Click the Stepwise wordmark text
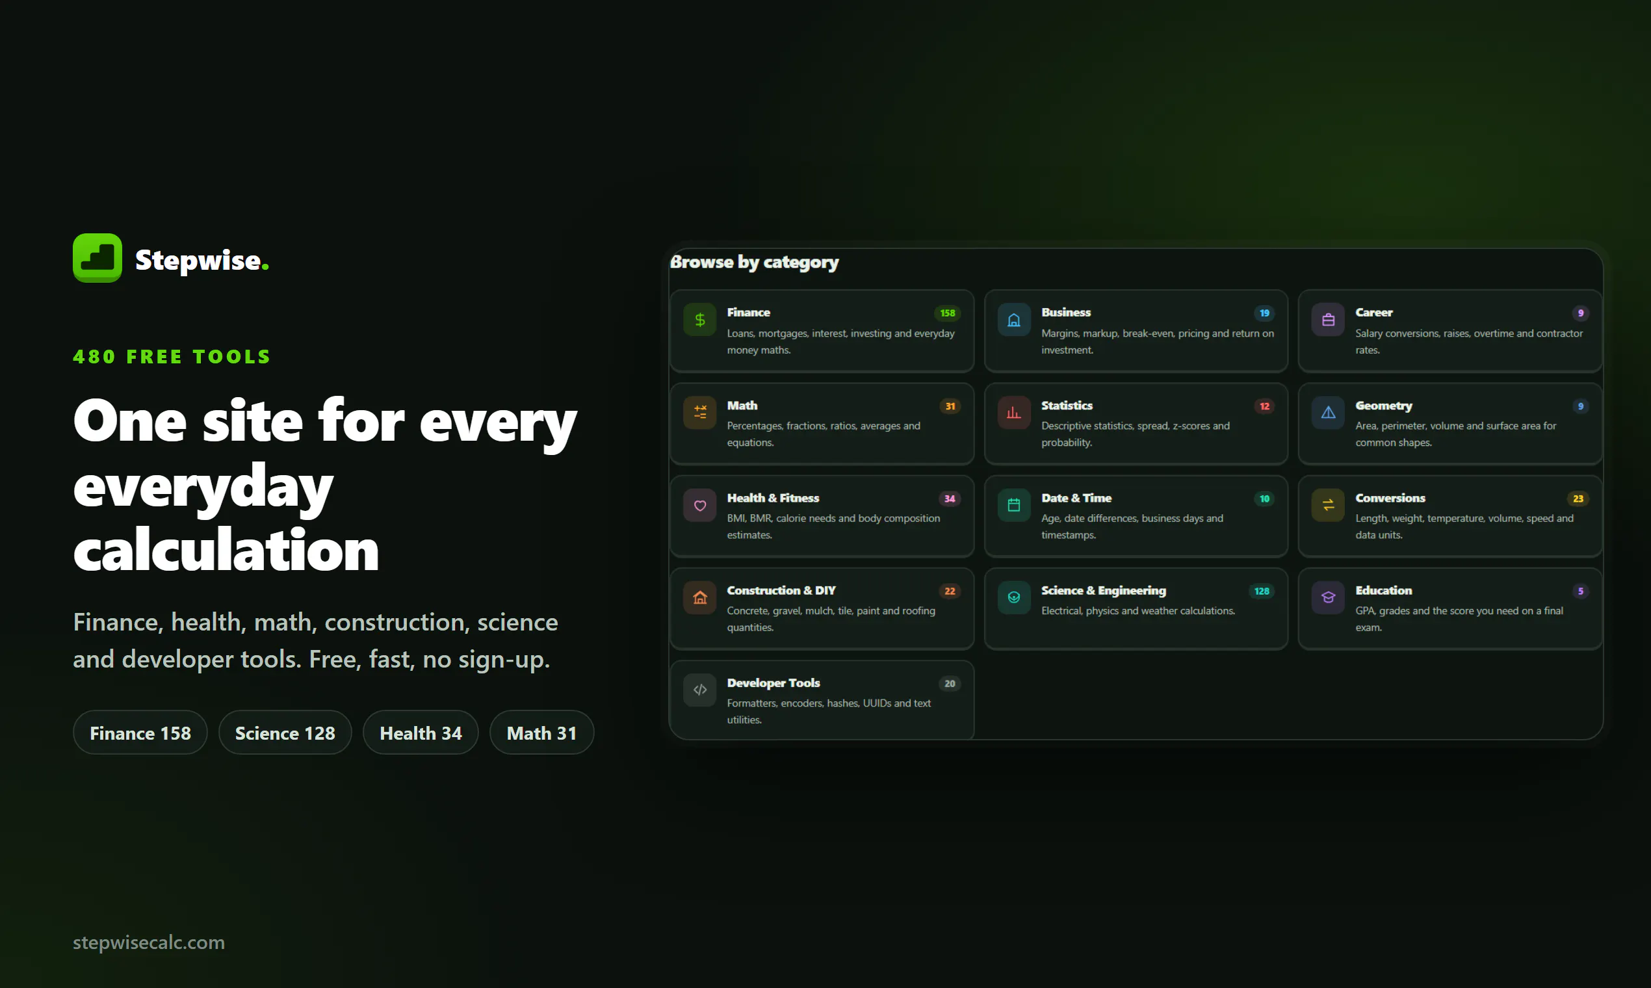Screen dimensions: 1651x988 click(201, 259)
